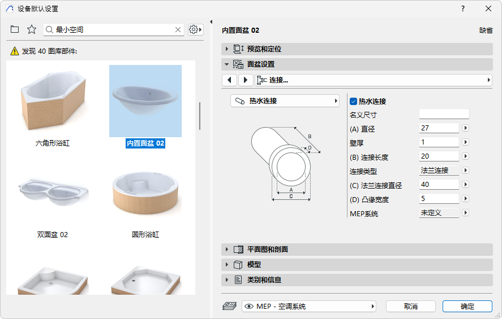The image size is (502, 319).
Task: Click the (A) 直径 field showing 27
Action: tap(439, 128)
